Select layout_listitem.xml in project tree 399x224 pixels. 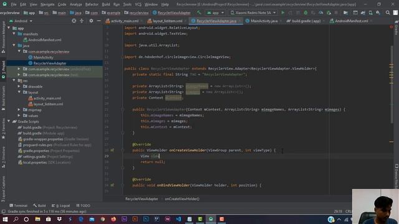[x=49, y=104]
